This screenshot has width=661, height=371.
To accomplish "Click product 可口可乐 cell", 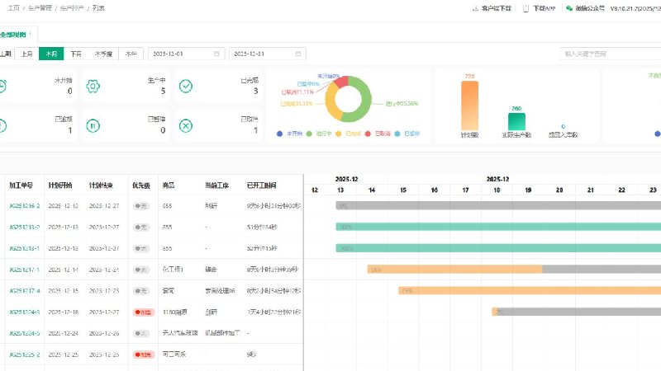I will coord(174,355).
